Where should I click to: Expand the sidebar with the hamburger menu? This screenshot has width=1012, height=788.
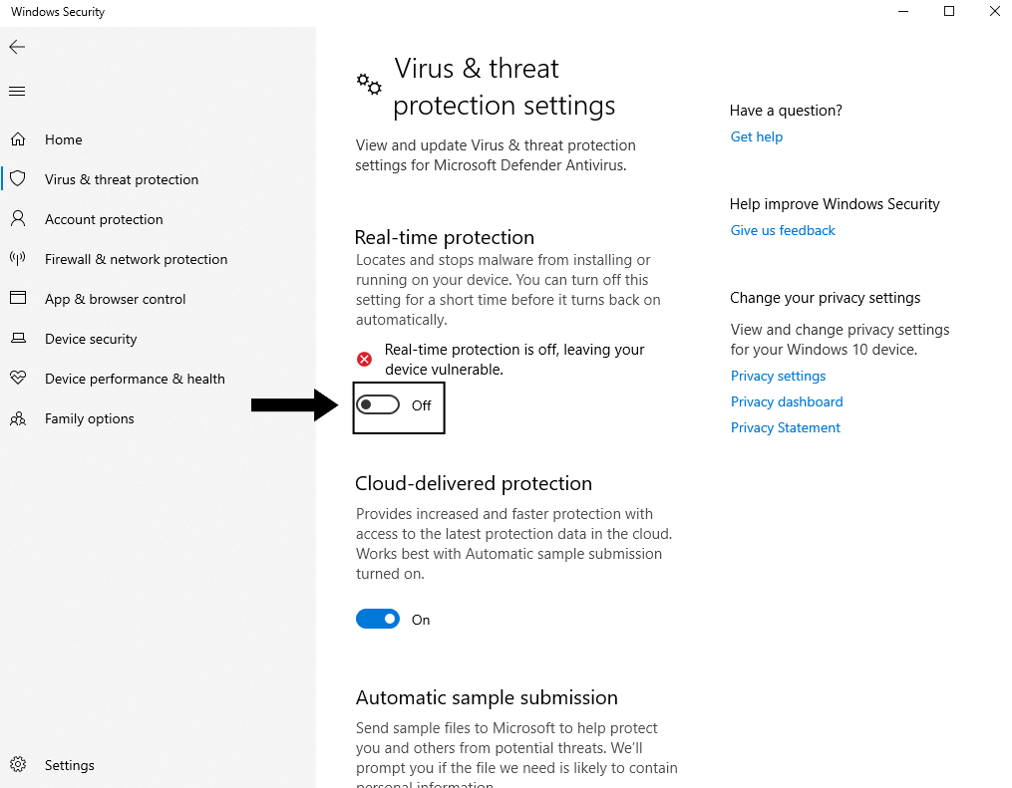click(x=16, y=91)
